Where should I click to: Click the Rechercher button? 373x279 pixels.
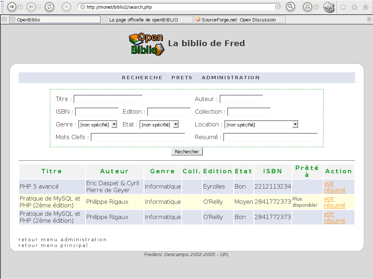pyautogui.click(x=187, y=151)
